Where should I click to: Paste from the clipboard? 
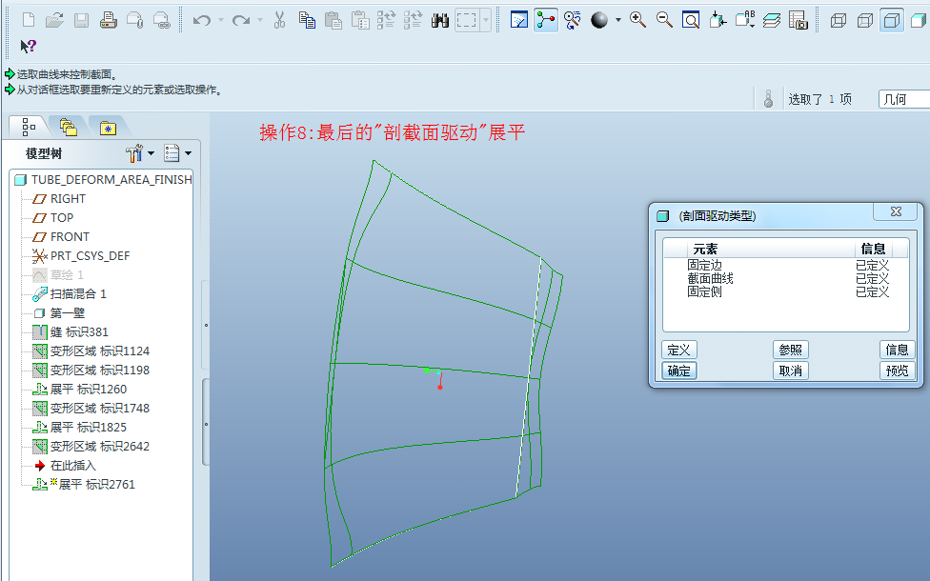(x=334, y=20)
